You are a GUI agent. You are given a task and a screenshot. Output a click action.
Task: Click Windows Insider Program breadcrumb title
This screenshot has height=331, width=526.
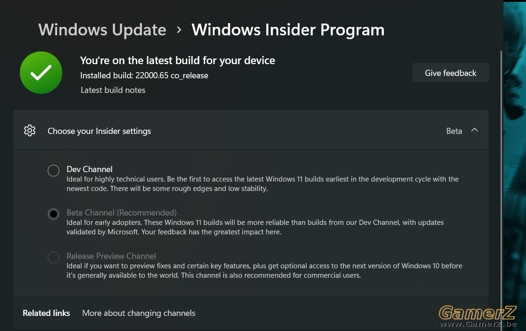288,30
